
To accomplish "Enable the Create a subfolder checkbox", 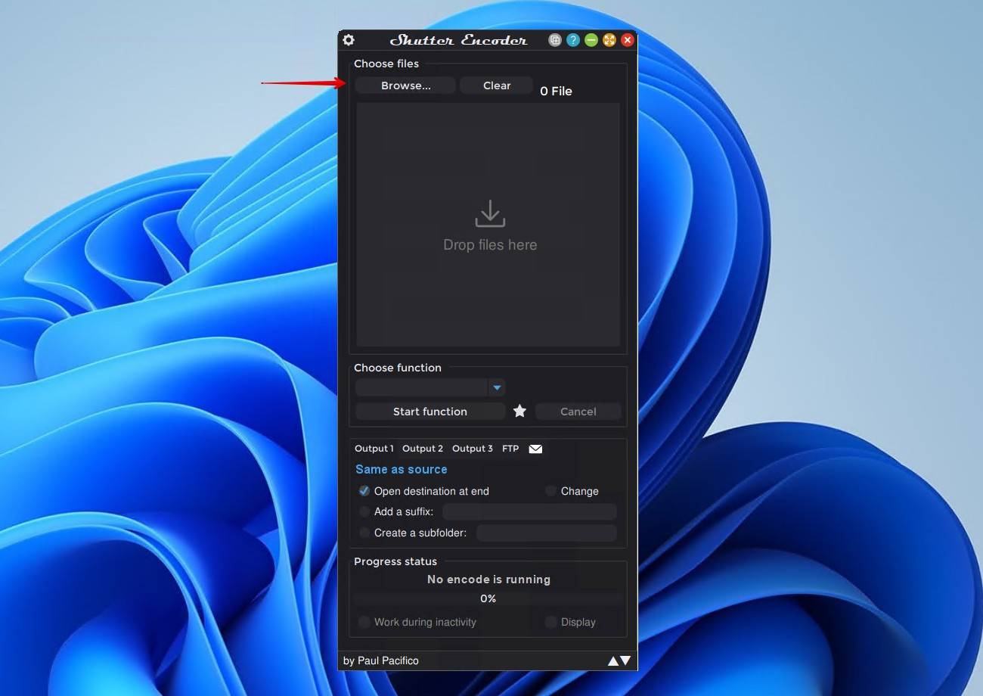I will click(x=364, y=533).
